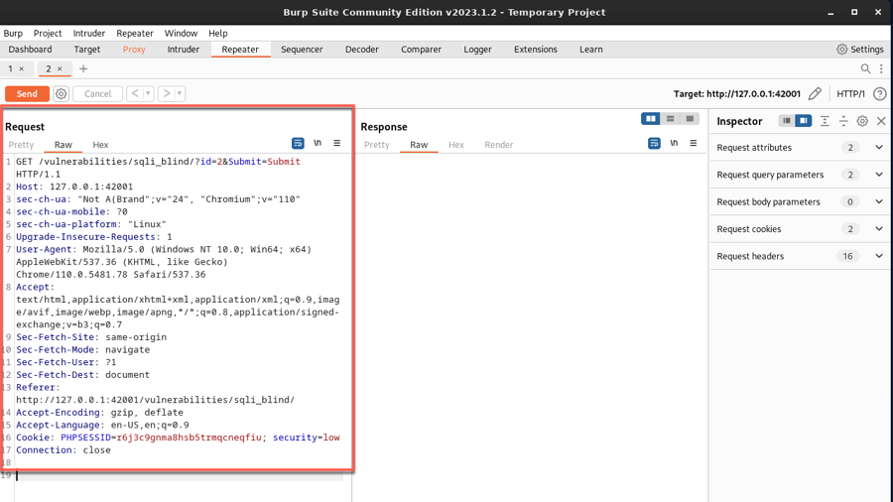Switch Inspector to the single-column layout

click(x=787, y=121)
